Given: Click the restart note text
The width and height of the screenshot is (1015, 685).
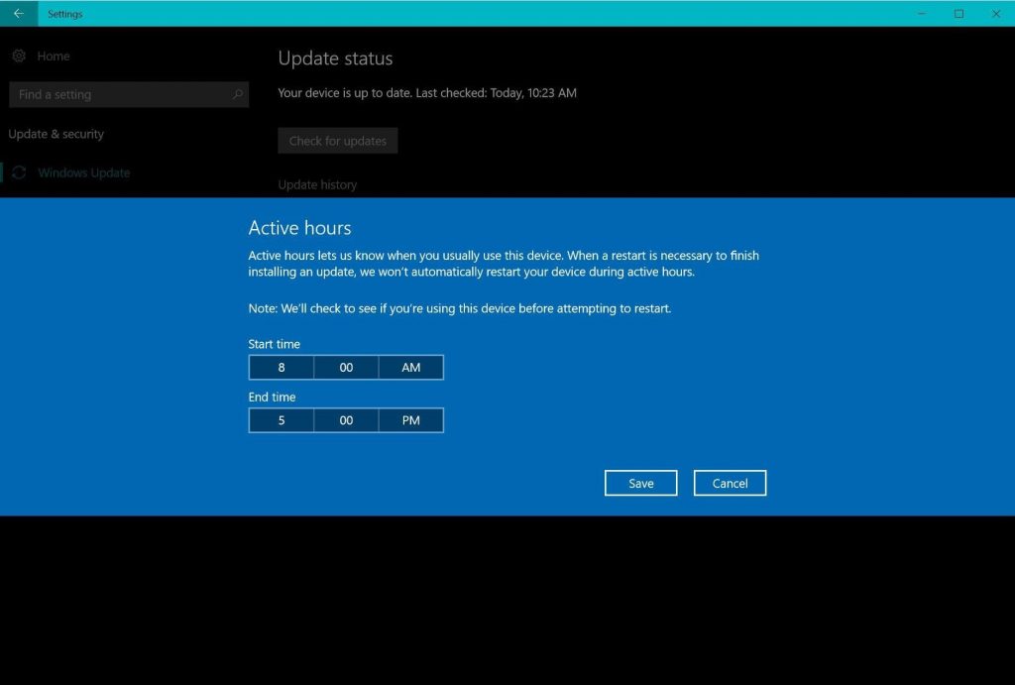Looking at the screenshot, I should point(460,309).
